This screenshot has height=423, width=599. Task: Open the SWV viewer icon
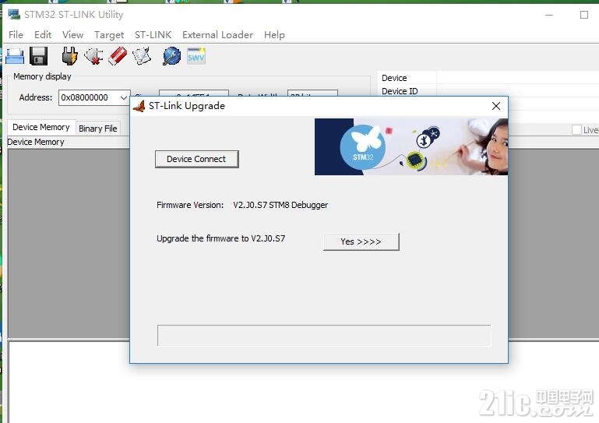point(196,56)
